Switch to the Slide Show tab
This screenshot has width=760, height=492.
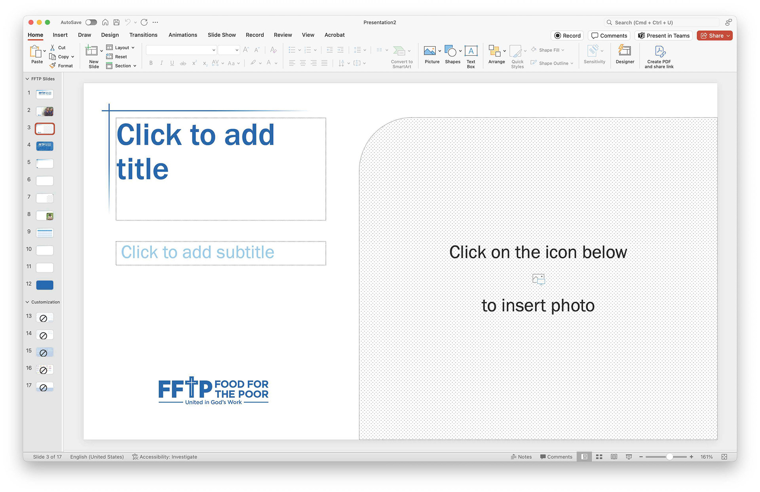pos(222,35)
